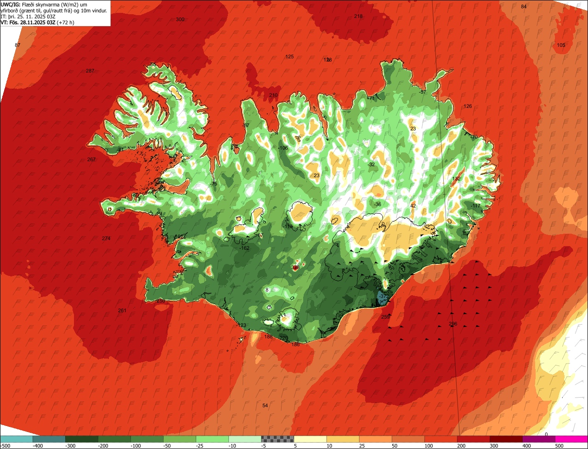Click the checkered -5 to 5 legend swatch

point(277,439)
